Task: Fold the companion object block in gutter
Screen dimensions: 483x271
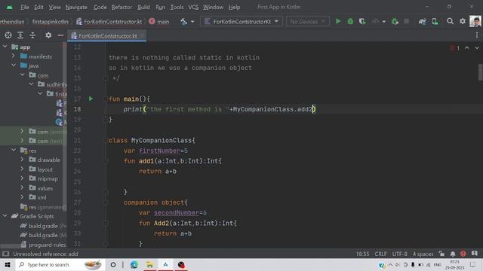Action: pyautogui.click(x=106, y=202)
